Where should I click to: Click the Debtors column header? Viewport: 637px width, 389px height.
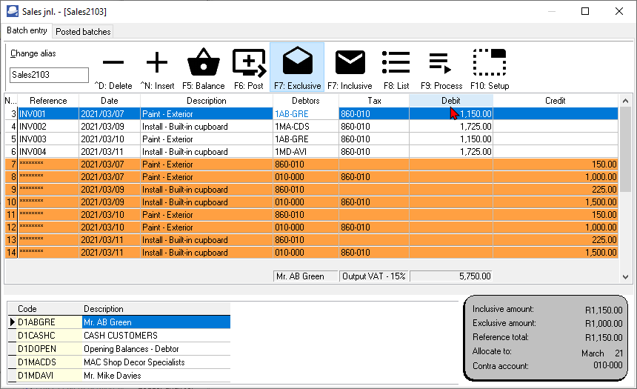coord(305,101)
